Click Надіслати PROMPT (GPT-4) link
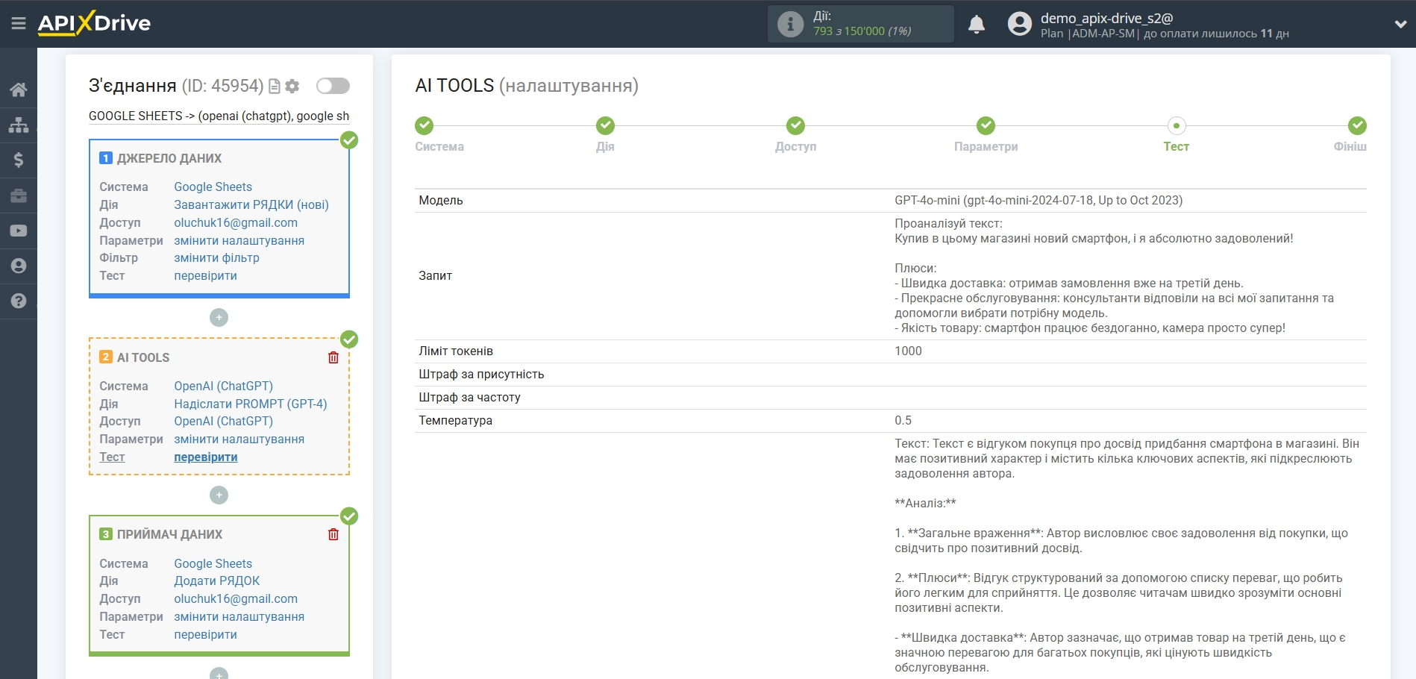The height and width of the screenshot is (679, 1416). 250,404
